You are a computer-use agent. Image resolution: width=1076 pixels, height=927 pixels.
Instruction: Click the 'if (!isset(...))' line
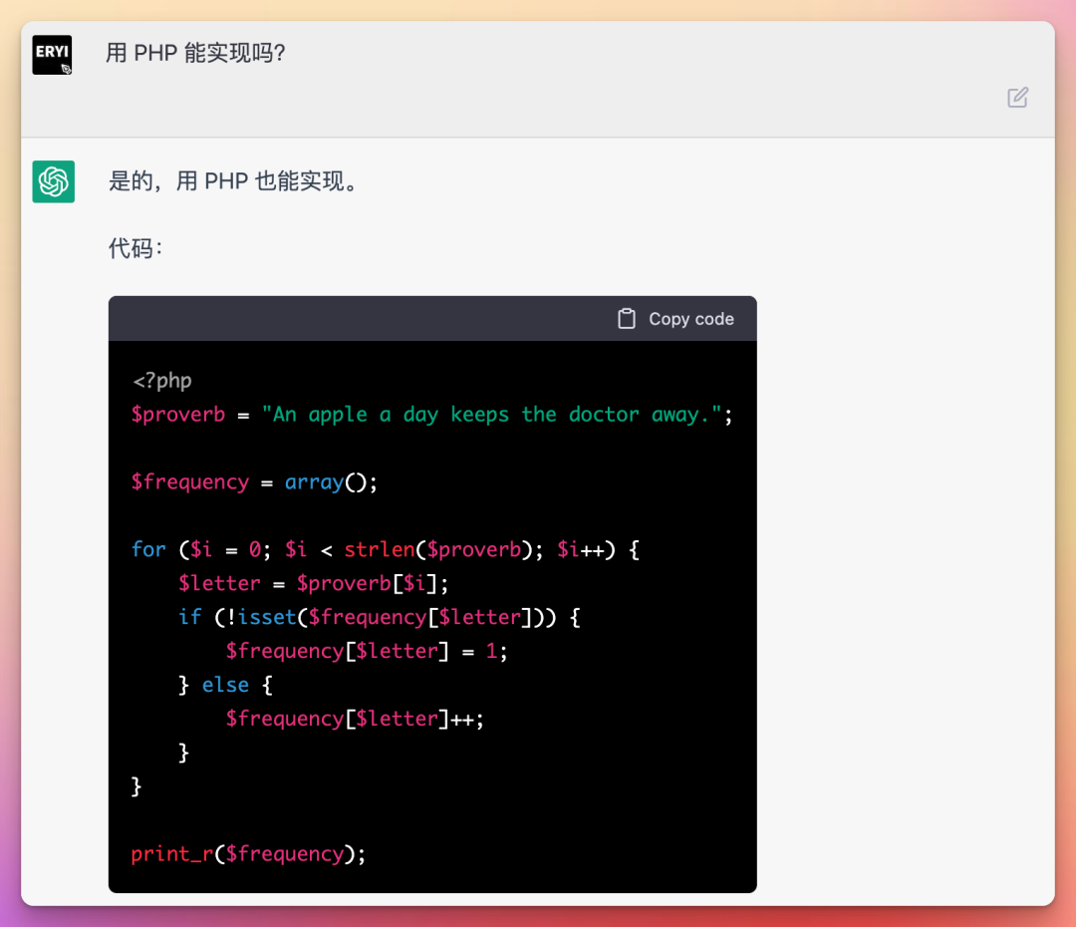380,617
